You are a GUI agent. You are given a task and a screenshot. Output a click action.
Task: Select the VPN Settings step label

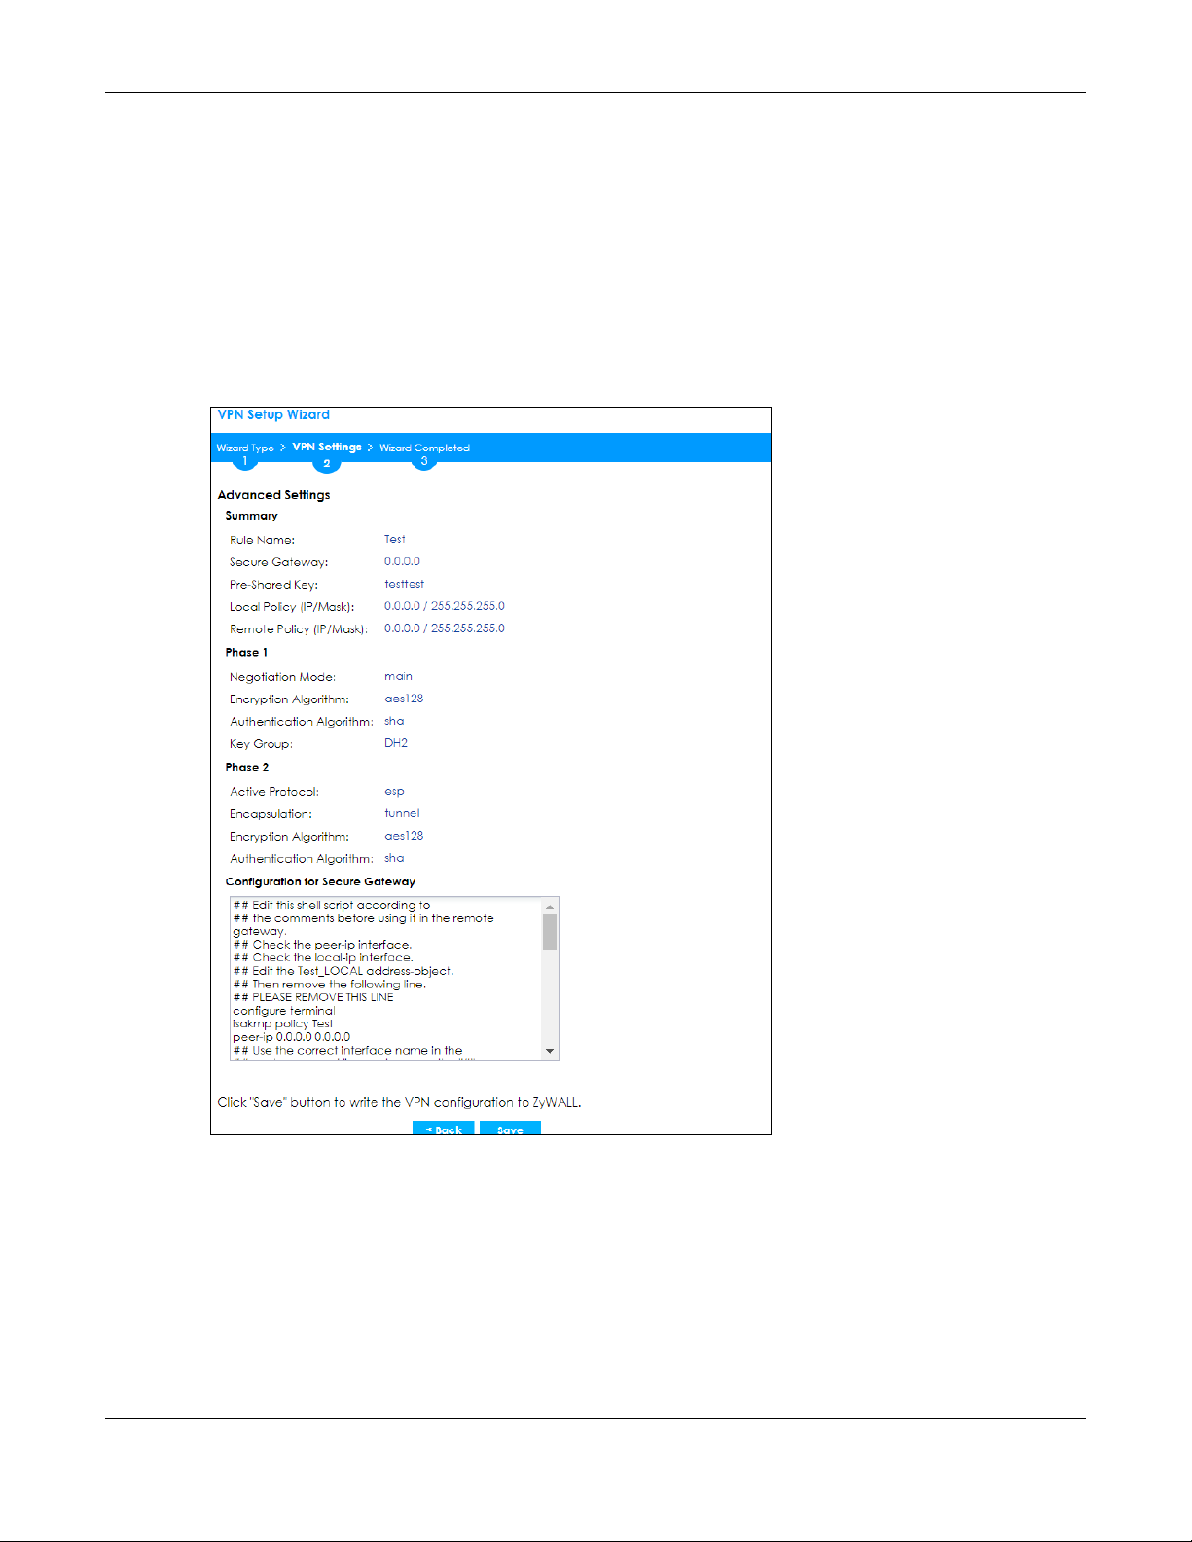coord(327,447)
